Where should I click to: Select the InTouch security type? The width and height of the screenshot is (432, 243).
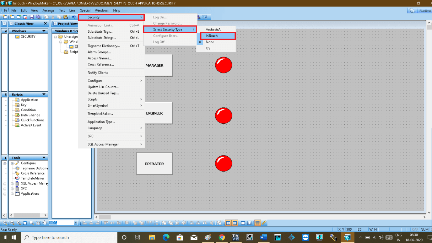[x=218, y=36]
